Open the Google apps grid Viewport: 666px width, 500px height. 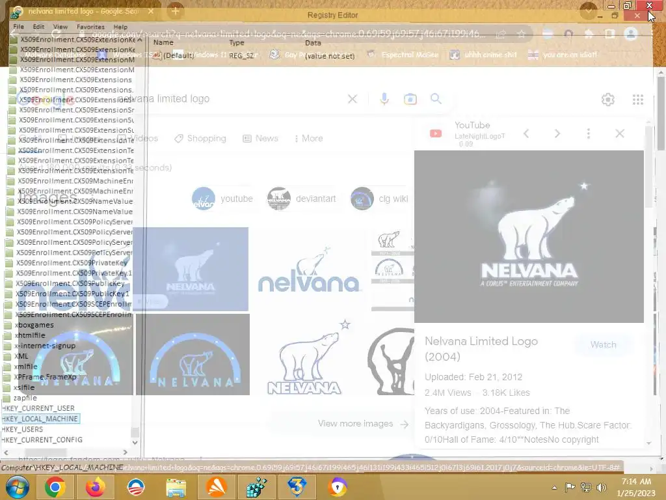(637, 100)
